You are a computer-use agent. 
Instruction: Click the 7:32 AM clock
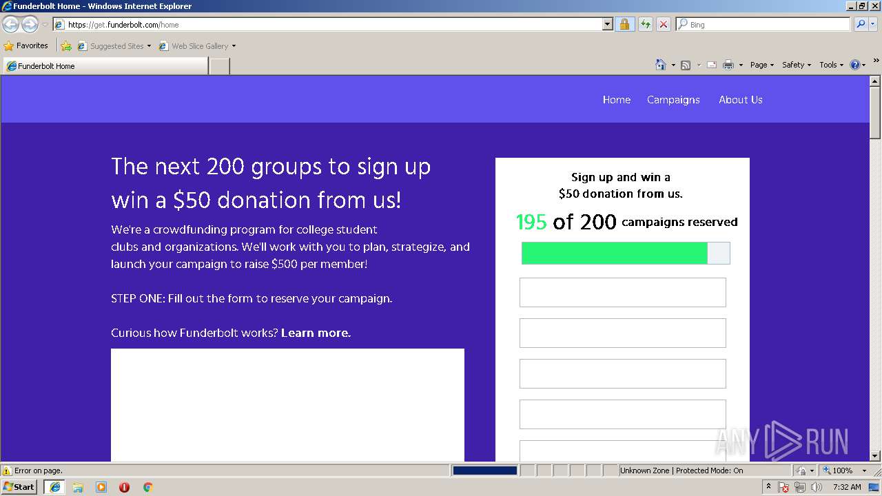847,487
